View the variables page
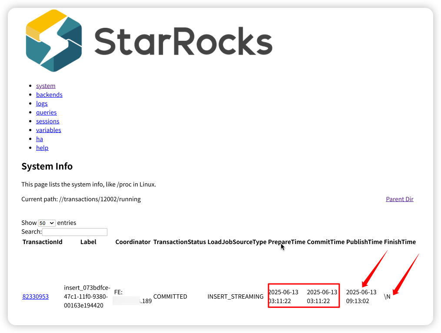 48,130
